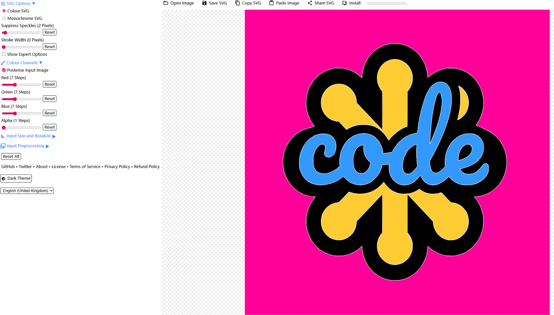Click the Save SVG disk icon
The height and width of the screenshot is (315, 554).
tap(204, 3)
